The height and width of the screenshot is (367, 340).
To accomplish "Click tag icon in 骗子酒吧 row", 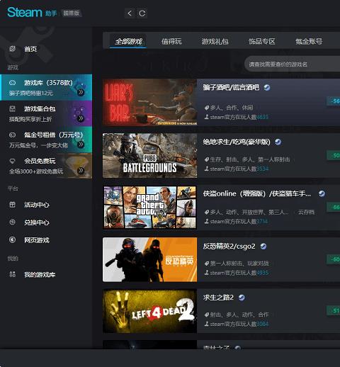I will [x=207, y=108].
